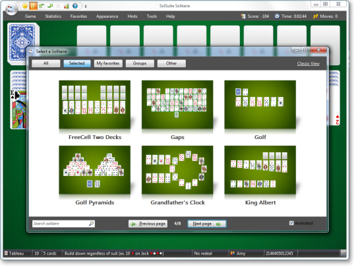Click the Select a Solitaire dialog title icon
This screenshot has width=356, height=267.
pyautogui.click(x=31, y=51)
